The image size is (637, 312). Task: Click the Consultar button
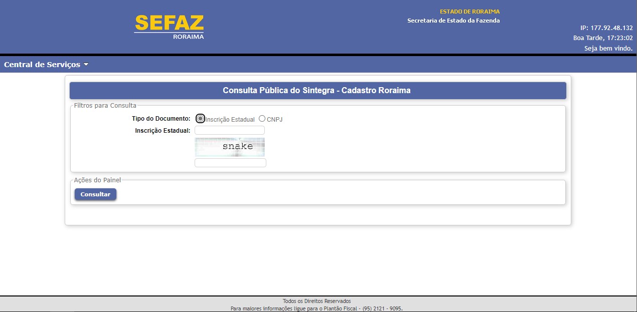coord(95,194)
